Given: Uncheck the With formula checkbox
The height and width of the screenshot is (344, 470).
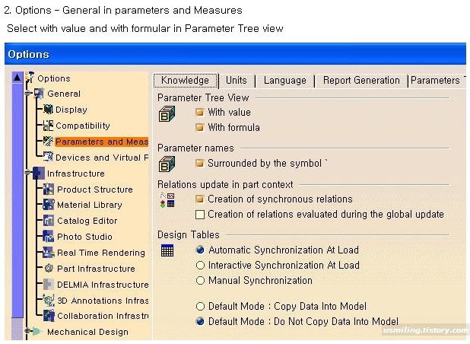Looking at the screenshot, I should (199, 127).
